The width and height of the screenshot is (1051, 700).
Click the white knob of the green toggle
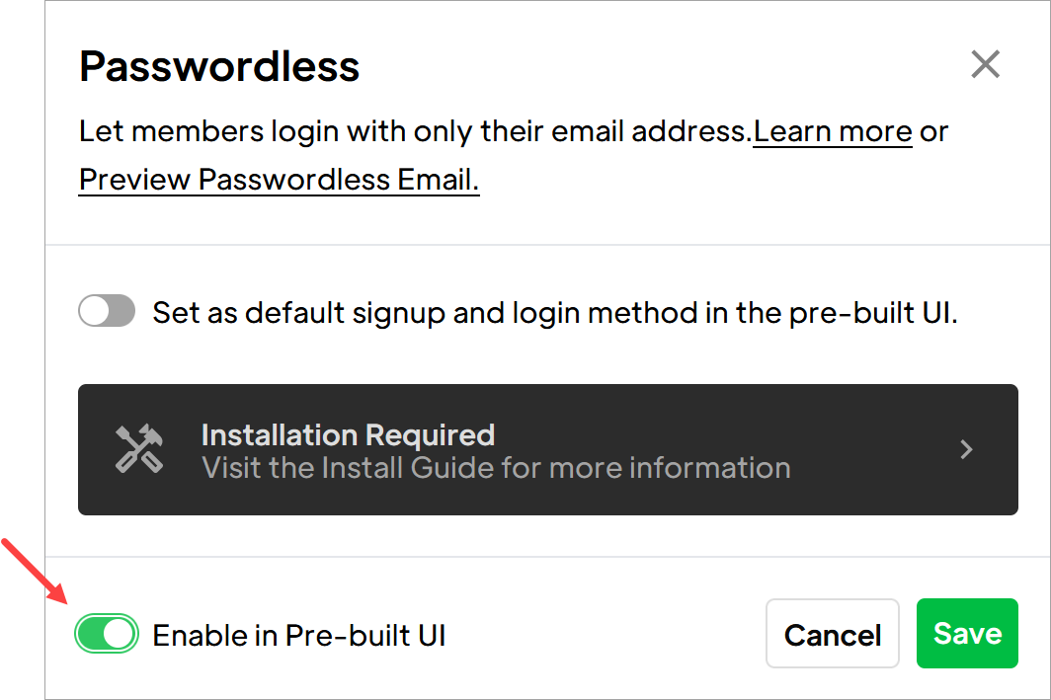point(120,634)
